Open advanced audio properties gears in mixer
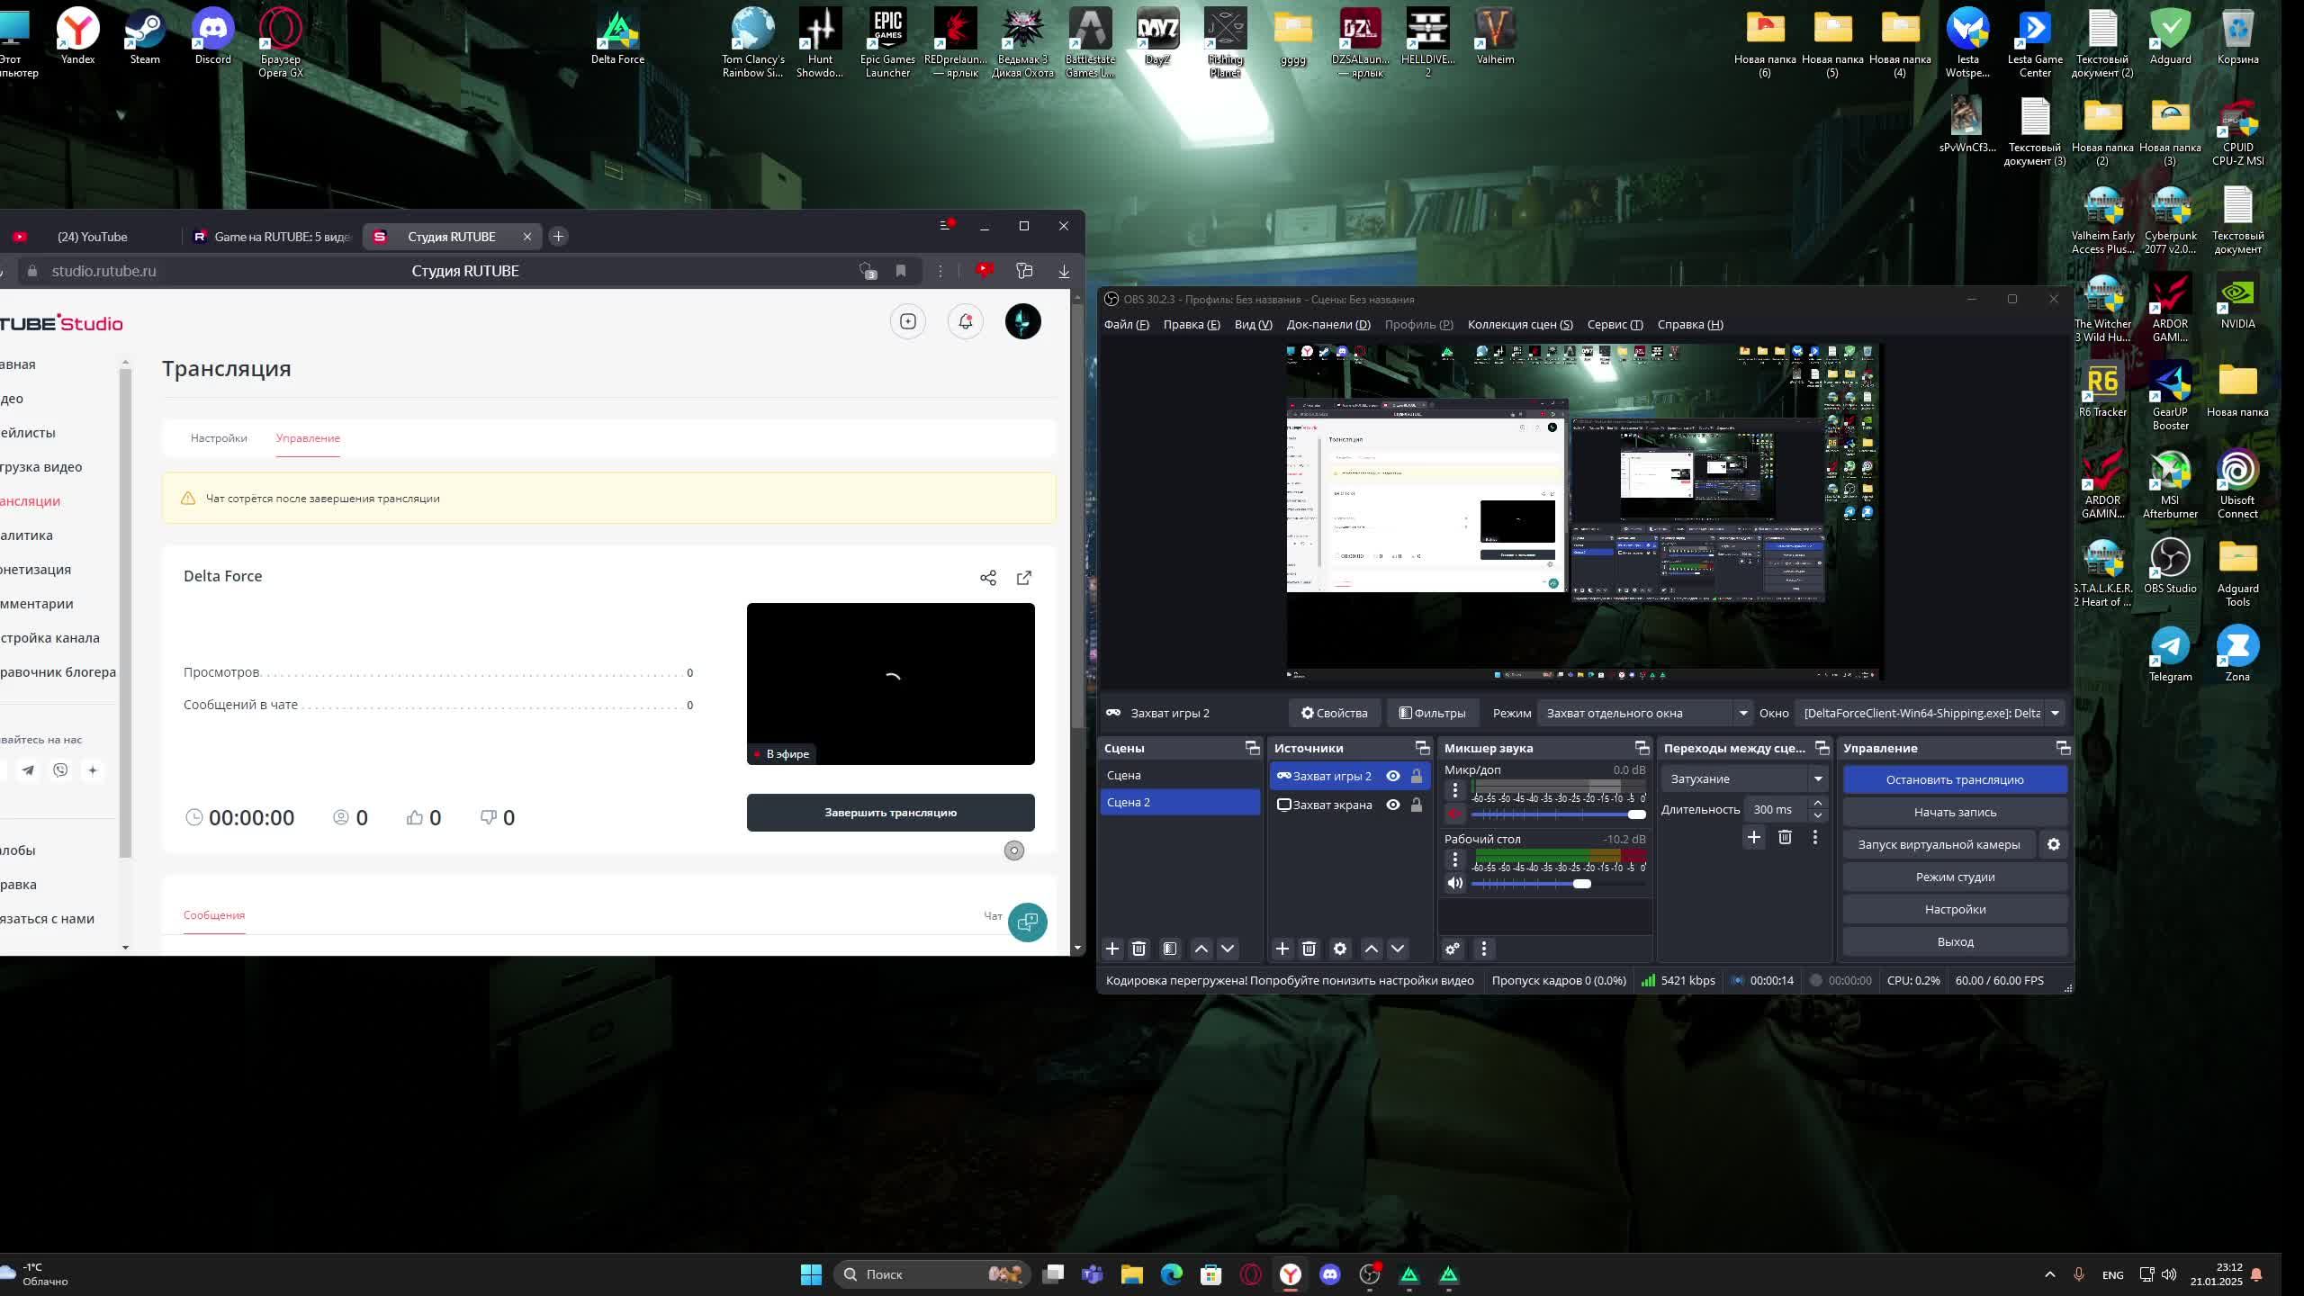The image size is (2304, 1296). (1453, 949)
